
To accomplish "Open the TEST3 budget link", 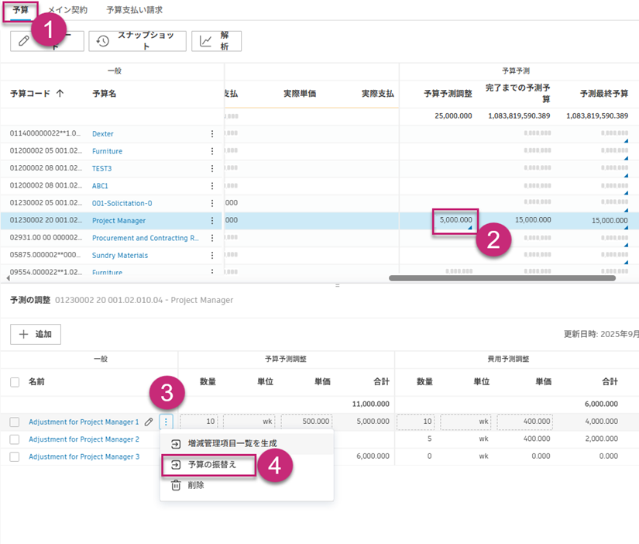I will coord(102,168).
